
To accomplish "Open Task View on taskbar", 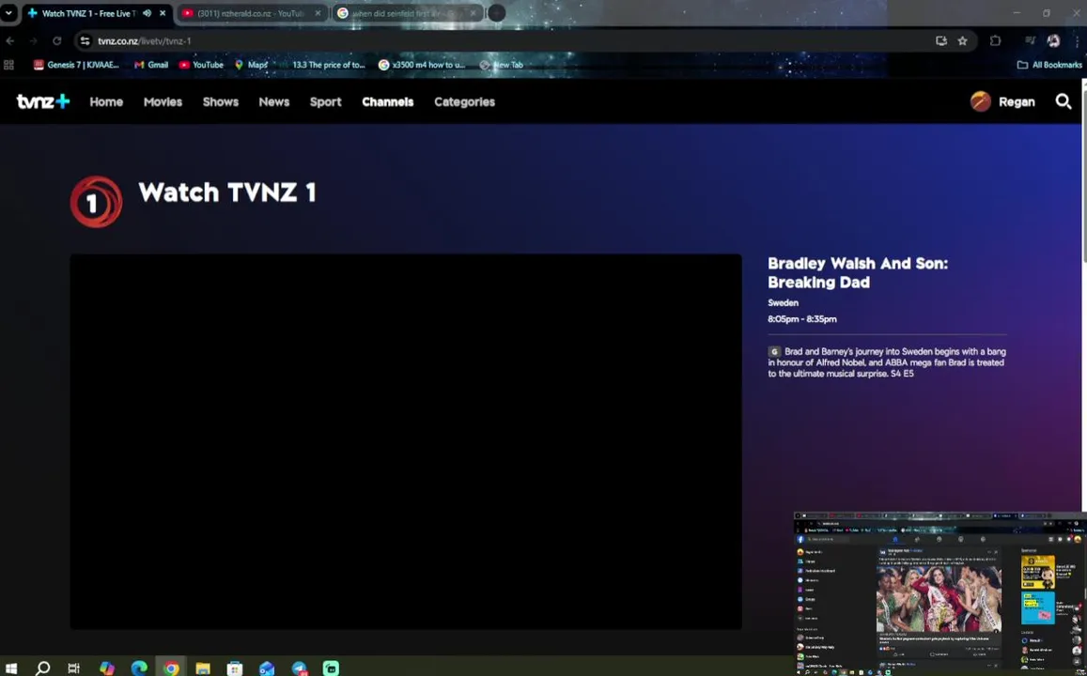I will point(73,668).
